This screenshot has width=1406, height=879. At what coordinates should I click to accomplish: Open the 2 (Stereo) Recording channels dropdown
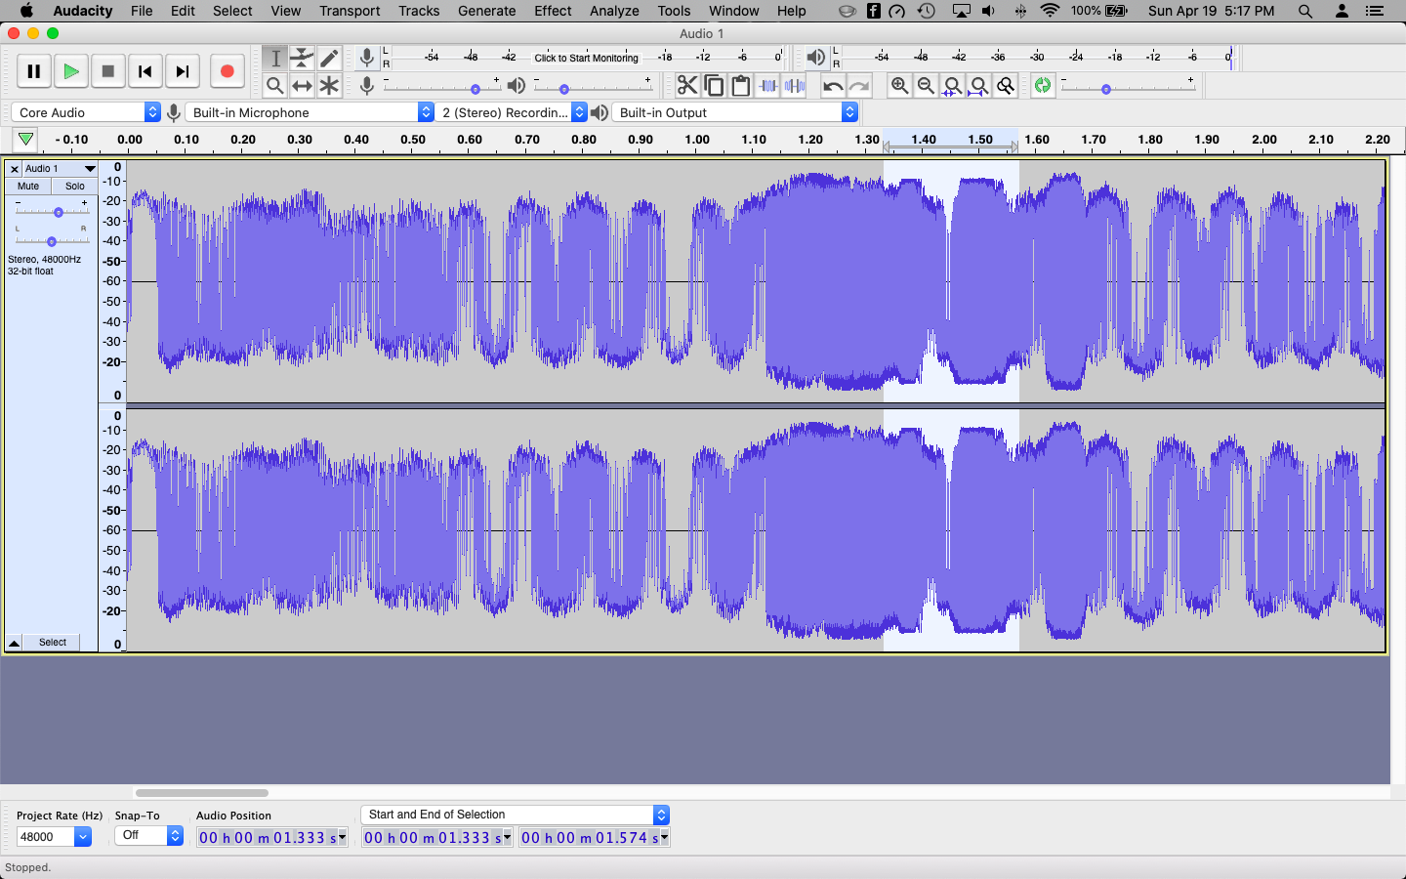coord(512,112)
